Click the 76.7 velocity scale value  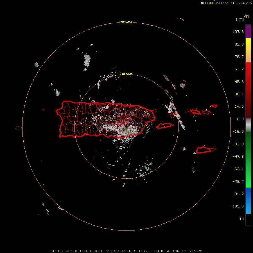[239, 57]
